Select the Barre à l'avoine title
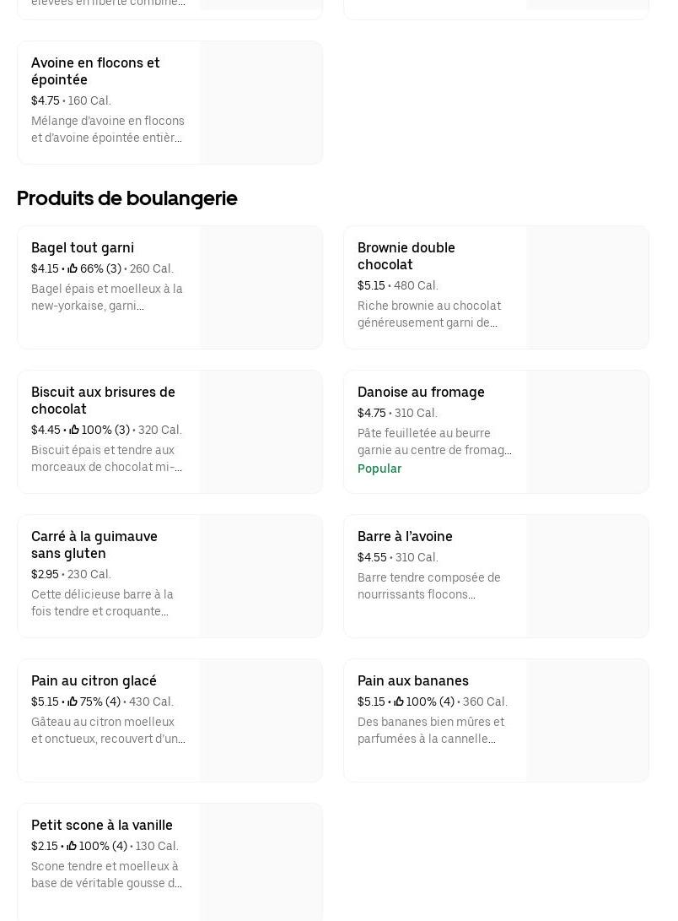The width and height of the screenshot is (678, 921). pos(405,537)
